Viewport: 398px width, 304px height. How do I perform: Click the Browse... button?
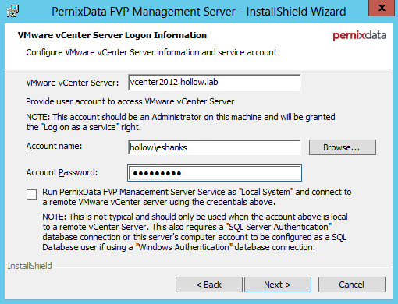(343, 147)
